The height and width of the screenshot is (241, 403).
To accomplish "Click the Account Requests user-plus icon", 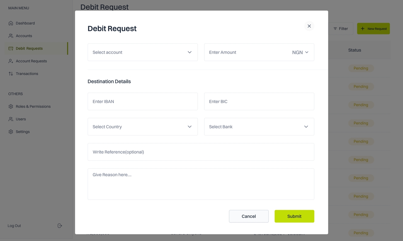I will pos(11,61).
